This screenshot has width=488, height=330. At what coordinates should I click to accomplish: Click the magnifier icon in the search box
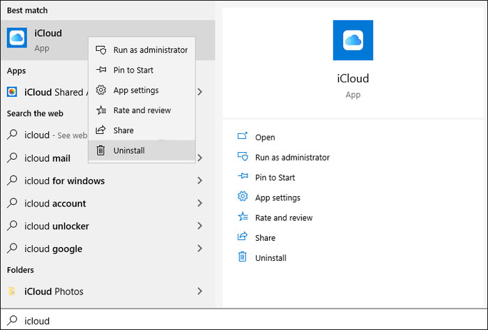pos(12,320)
